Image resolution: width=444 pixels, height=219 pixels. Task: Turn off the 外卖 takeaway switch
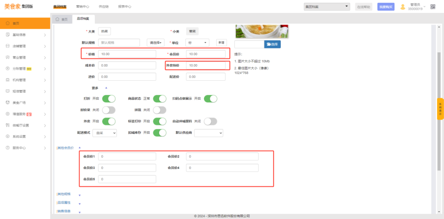point(109,121)
